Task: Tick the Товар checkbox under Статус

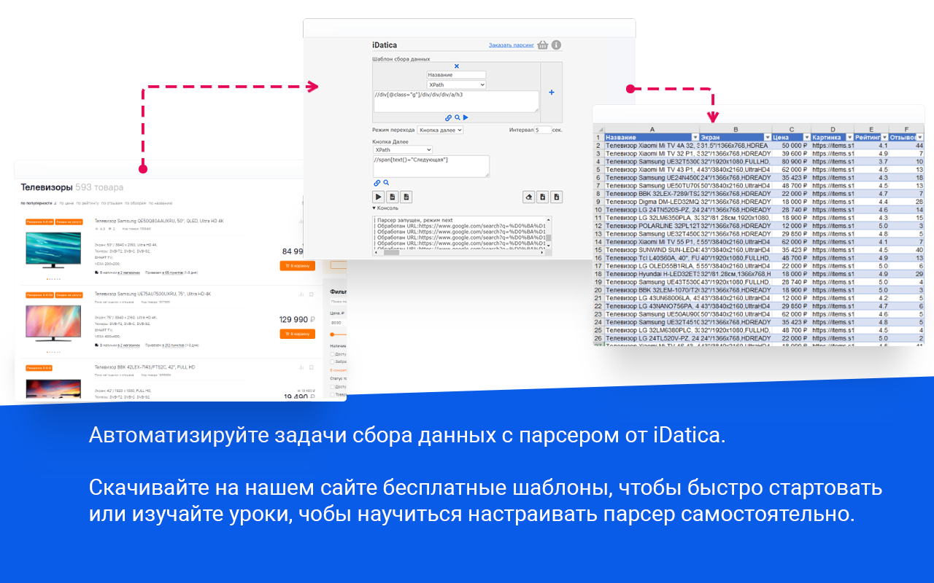Action: click(x=332, y=394)
